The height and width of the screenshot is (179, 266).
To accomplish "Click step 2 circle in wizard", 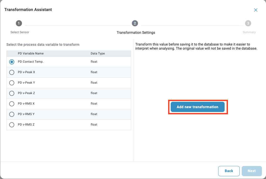I will 135,24.
